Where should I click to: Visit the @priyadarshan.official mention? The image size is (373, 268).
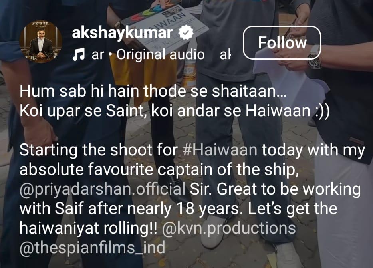tap(103, 189)
